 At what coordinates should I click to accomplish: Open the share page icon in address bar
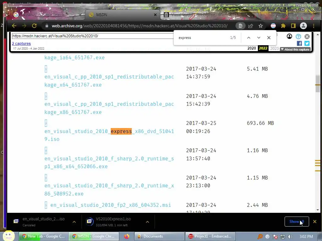point(251,26)
